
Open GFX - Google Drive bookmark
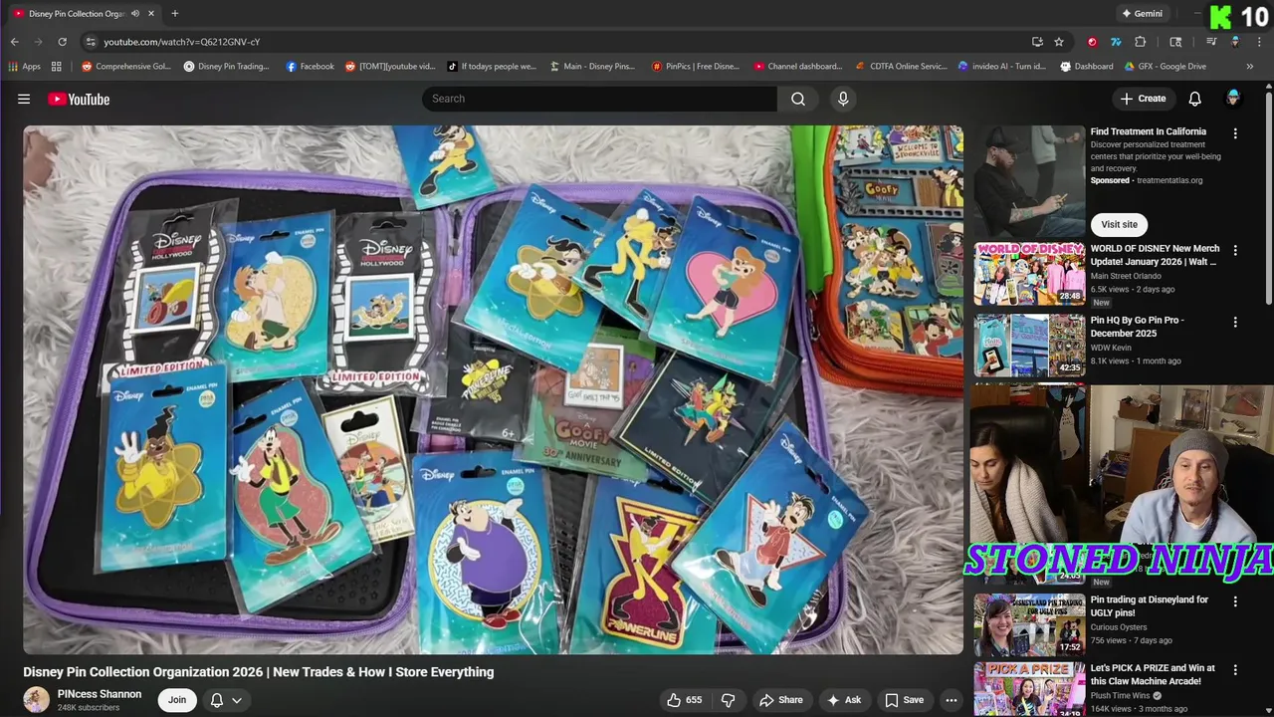click(x=1166, y=67)
